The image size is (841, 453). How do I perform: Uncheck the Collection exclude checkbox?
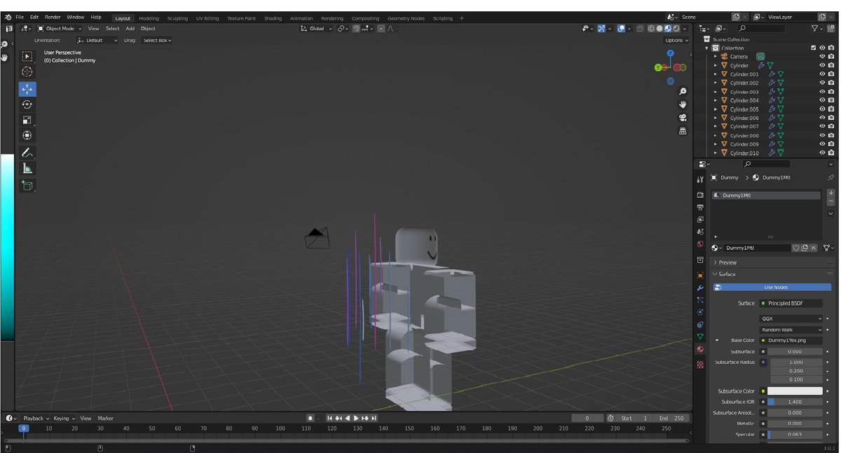(814, 48)
